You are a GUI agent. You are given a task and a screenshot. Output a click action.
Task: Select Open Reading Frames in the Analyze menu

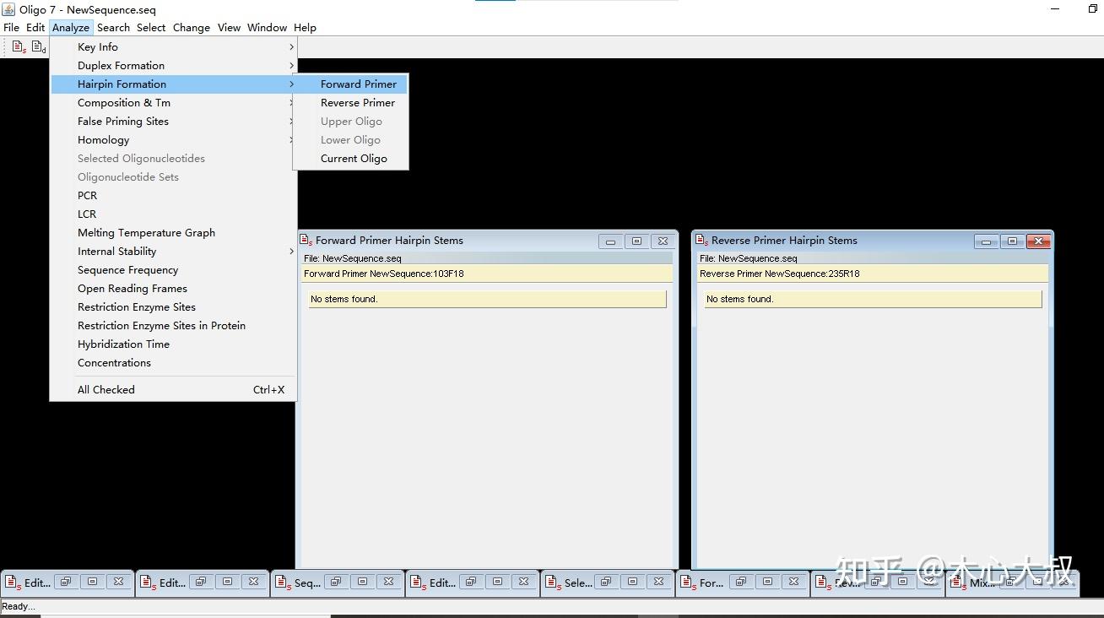point(174,289)
